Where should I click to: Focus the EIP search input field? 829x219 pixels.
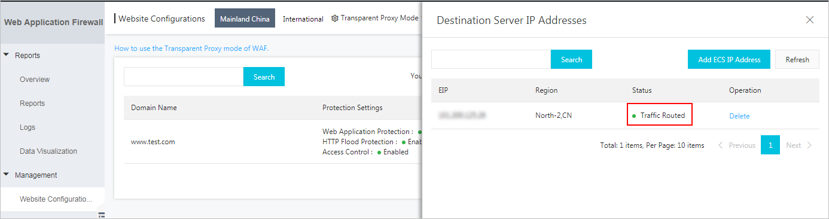pyautogui.click(x=491, y=59)
